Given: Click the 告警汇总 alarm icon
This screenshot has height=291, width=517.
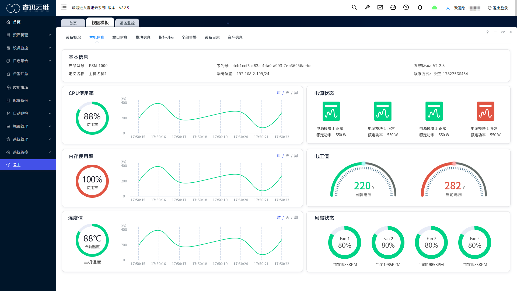Looking at the screenshot, I should 8,74.
